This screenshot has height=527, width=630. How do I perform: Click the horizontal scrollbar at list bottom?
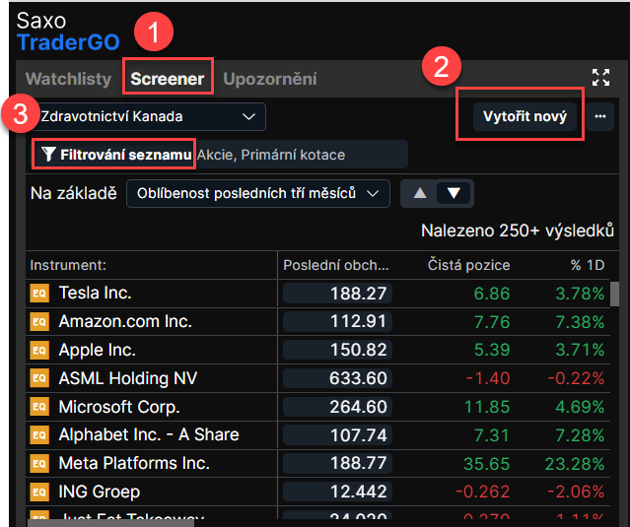[x=111, y=523]
